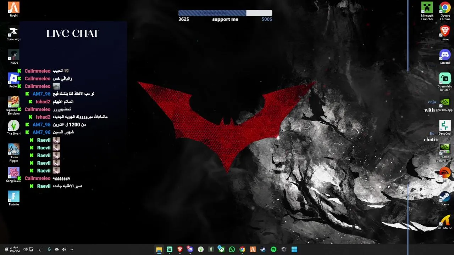Click the LIVE CHAT heading
This screenshot has height=255, width=454.
point(73,34)
